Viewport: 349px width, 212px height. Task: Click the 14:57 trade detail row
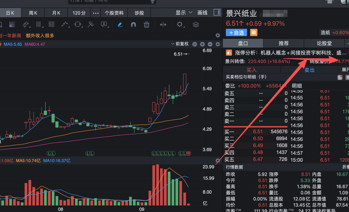[x=319, y=153]
